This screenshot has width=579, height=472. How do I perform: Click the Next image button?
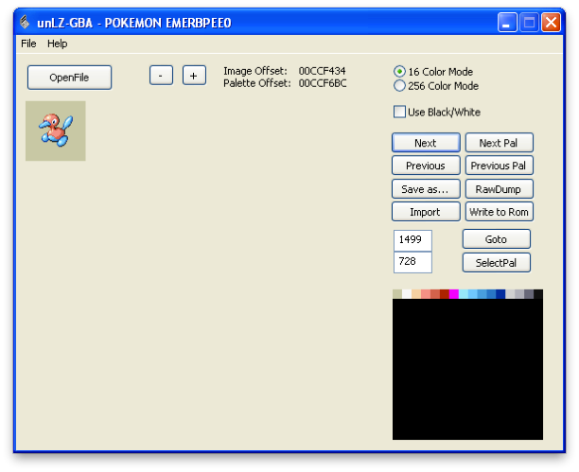(x=426, y=143)
